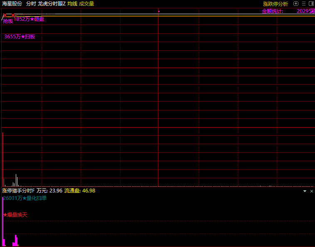Click the 26031万★量化扫单 label
The image size is (315, 247).
[25, 198]
